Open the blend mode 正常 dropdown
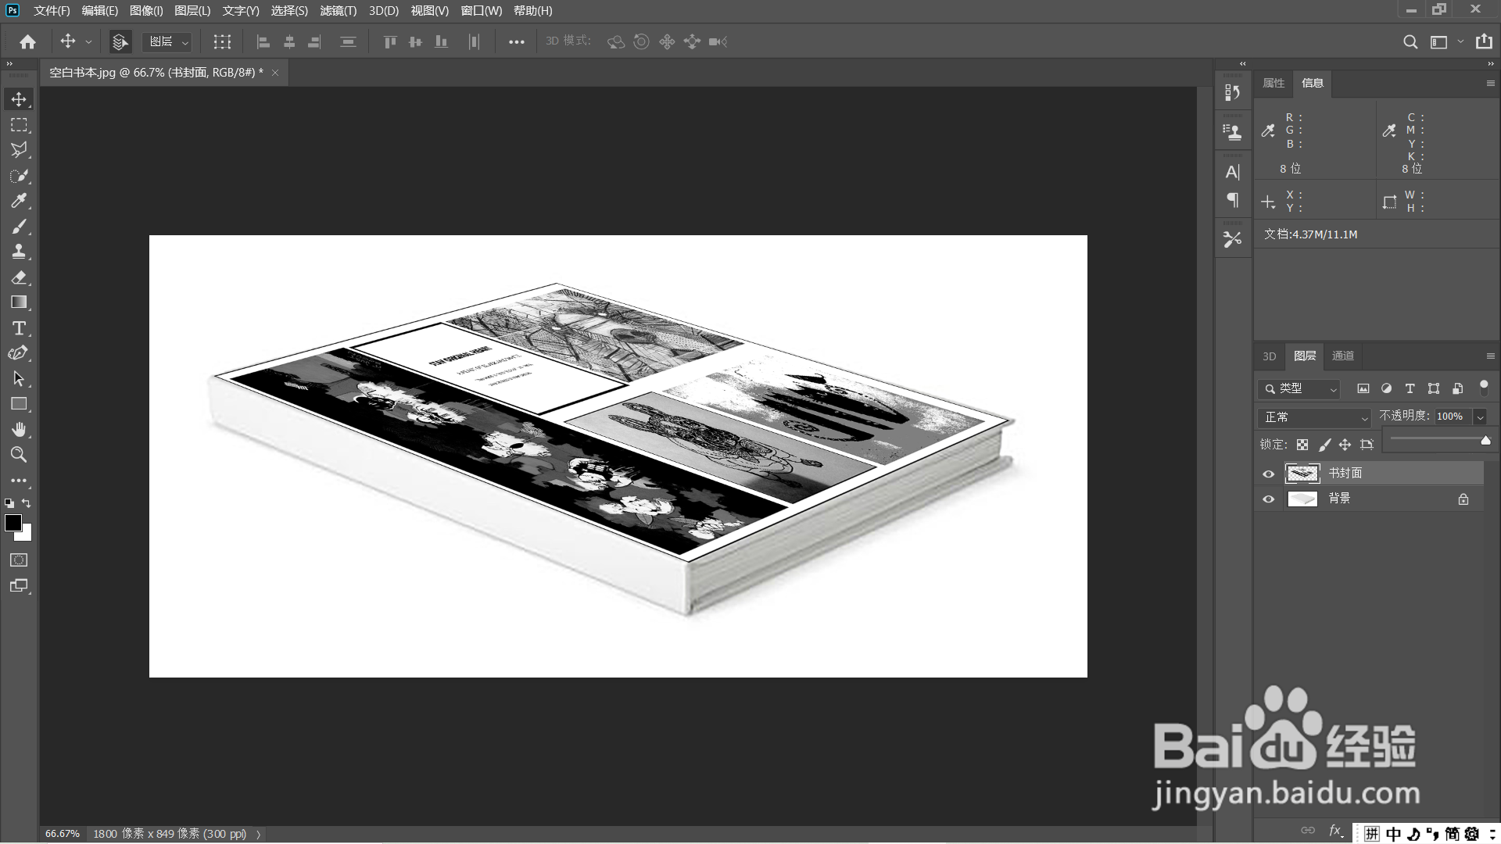Screen dimensions: 1501x844 click(1315, 417)
